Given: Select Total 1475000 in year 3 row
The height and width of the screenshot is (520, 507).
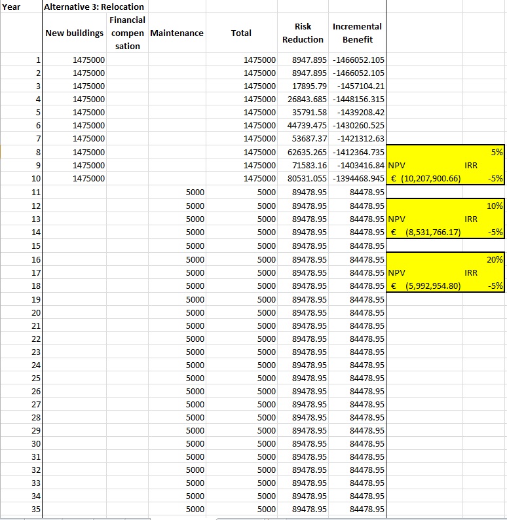Looking at the screenshot, I should [x=242, y=86].
